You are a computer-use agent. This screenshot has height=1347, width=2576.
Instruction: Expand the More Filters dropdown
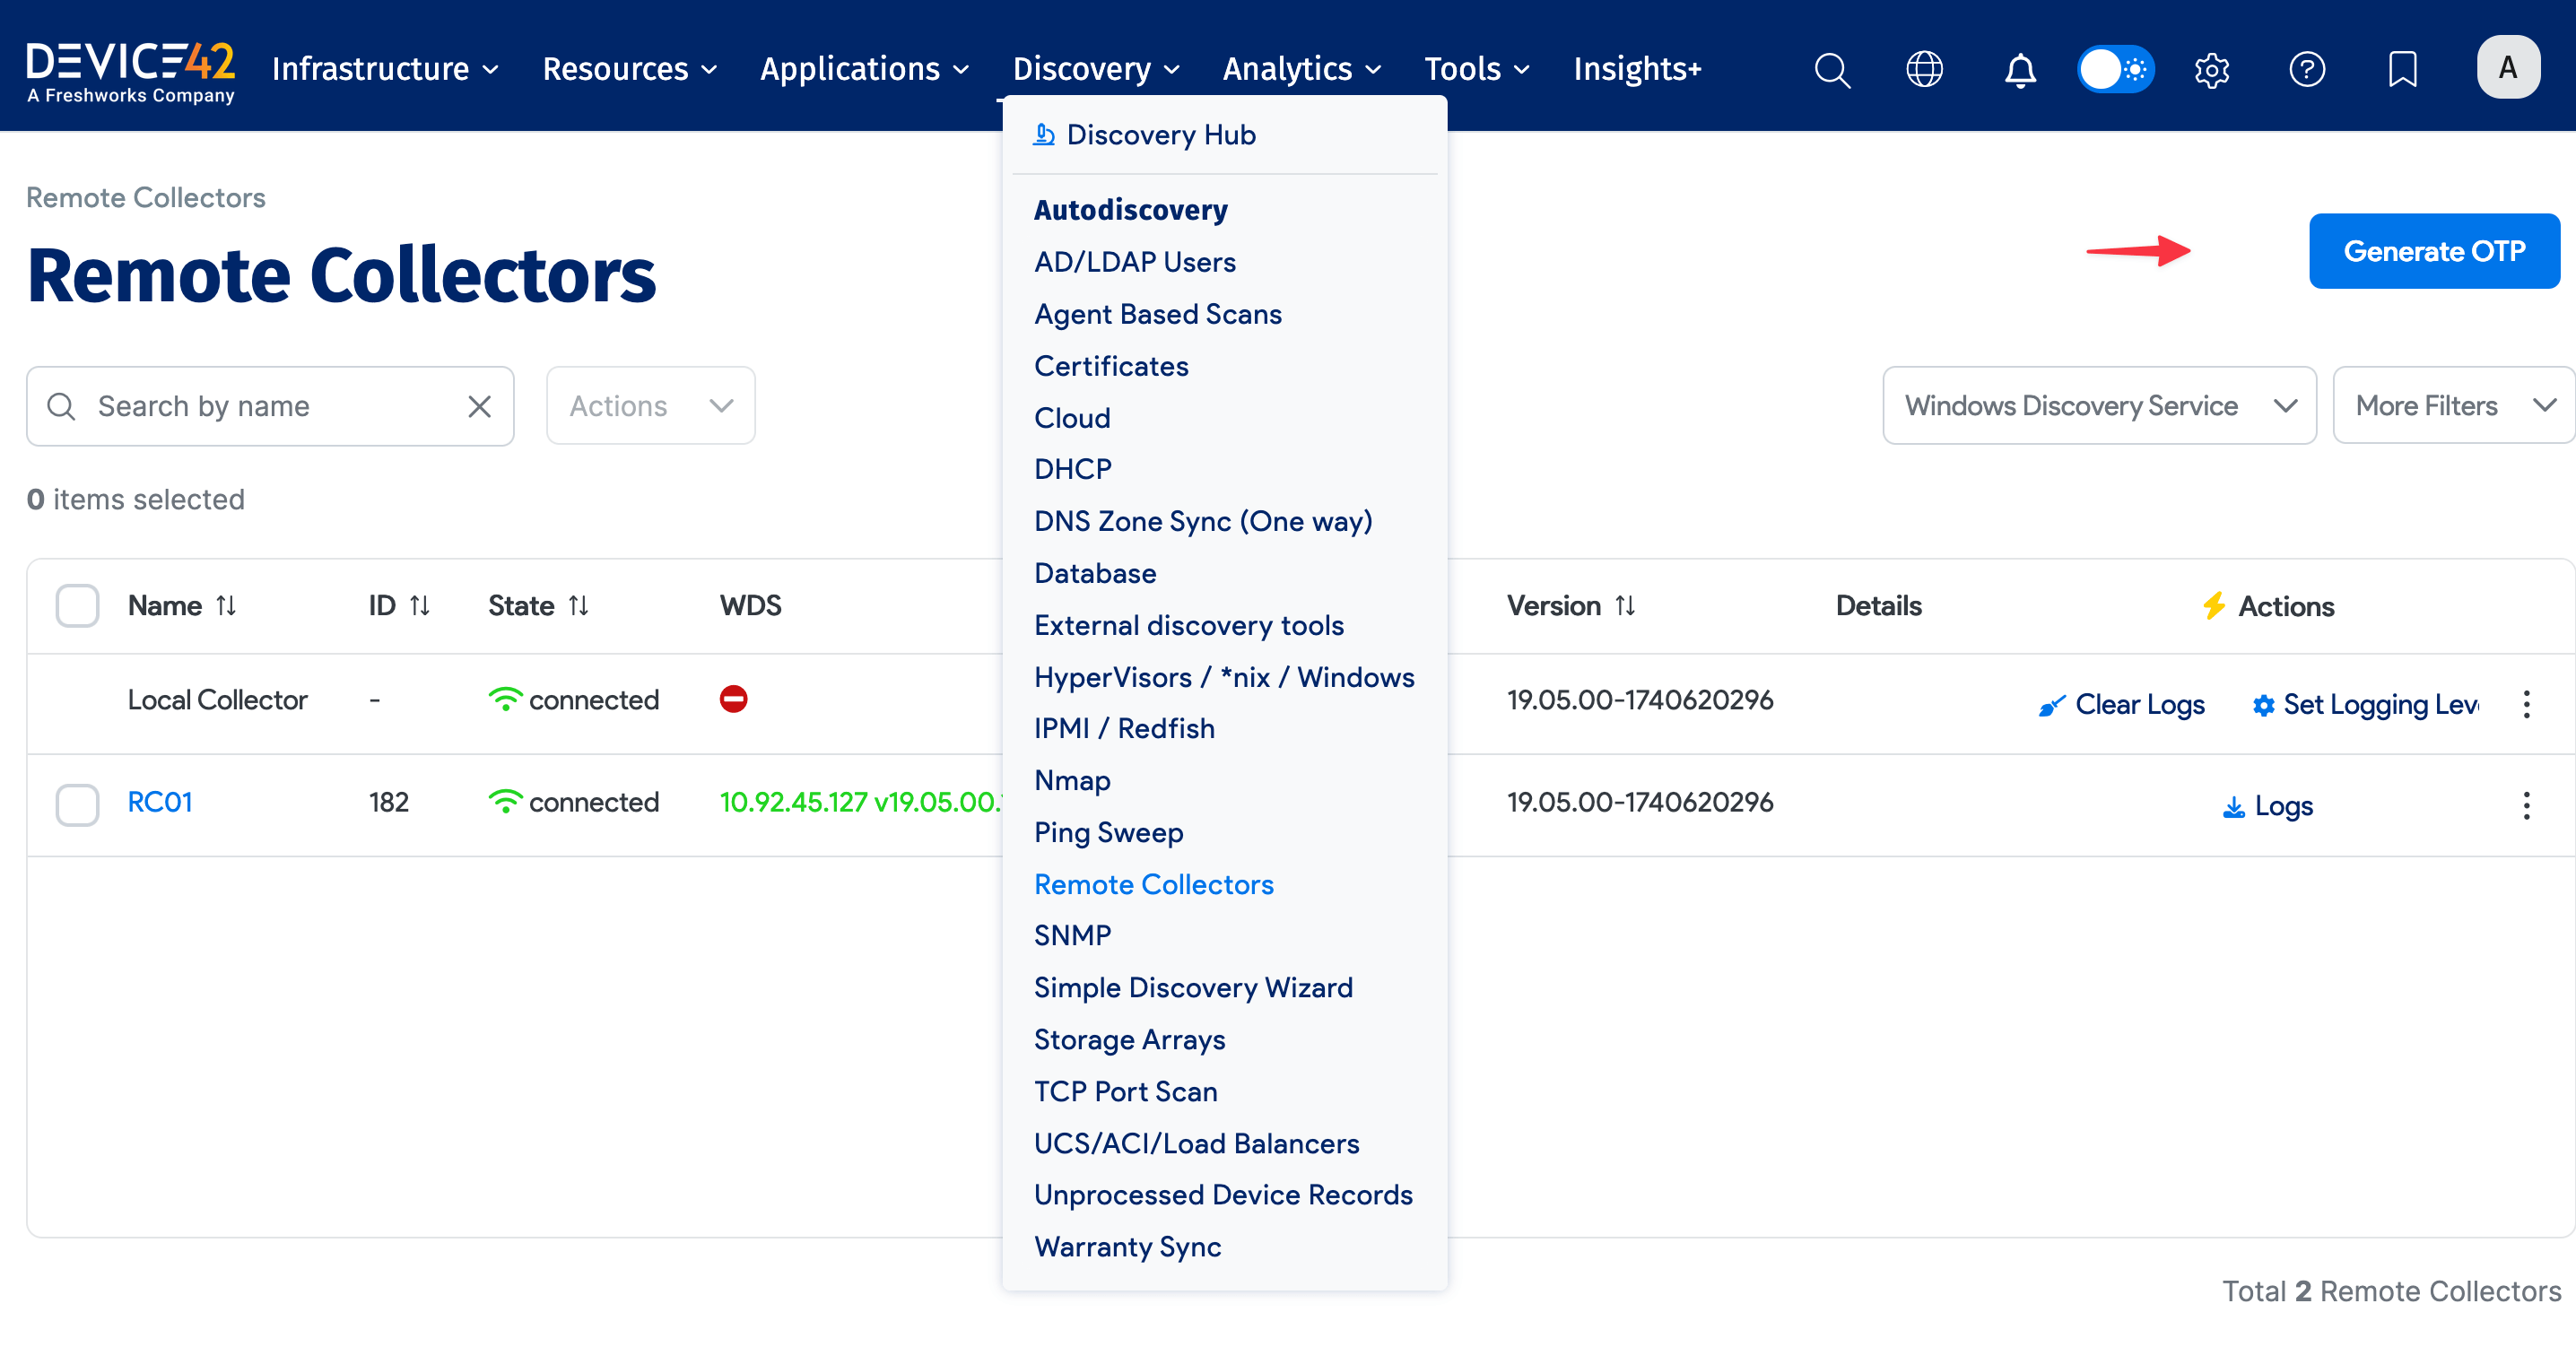2452,406
